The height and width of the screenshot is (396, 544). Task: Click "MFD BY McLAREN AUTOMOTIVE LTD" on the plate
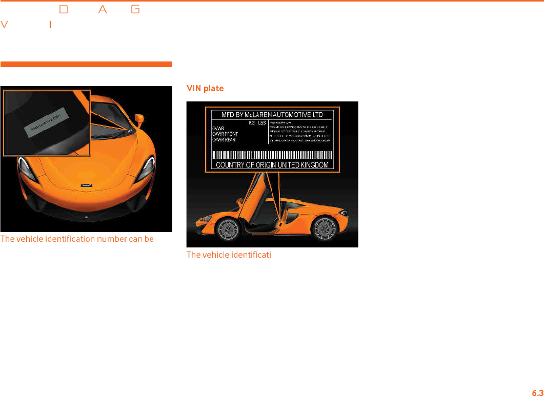pyautogui.click(x=272, y=115)
